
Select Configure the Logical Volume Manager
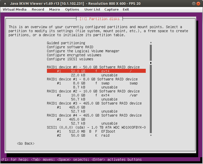click(83, 51)
